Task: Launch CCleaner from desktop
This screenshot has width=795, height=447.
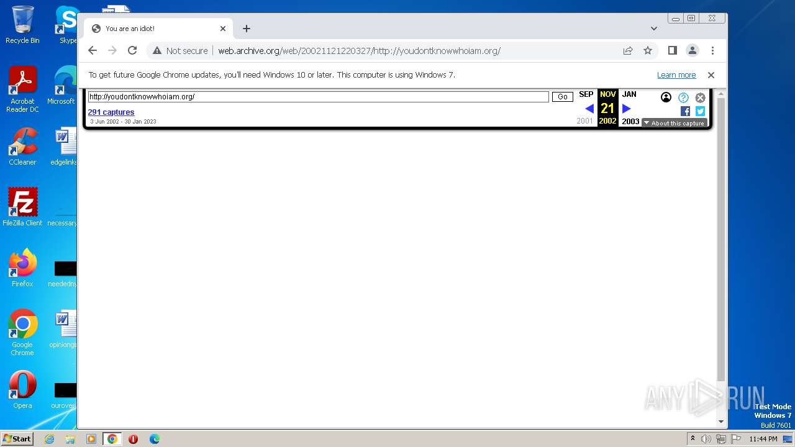Action: (22, 147)
